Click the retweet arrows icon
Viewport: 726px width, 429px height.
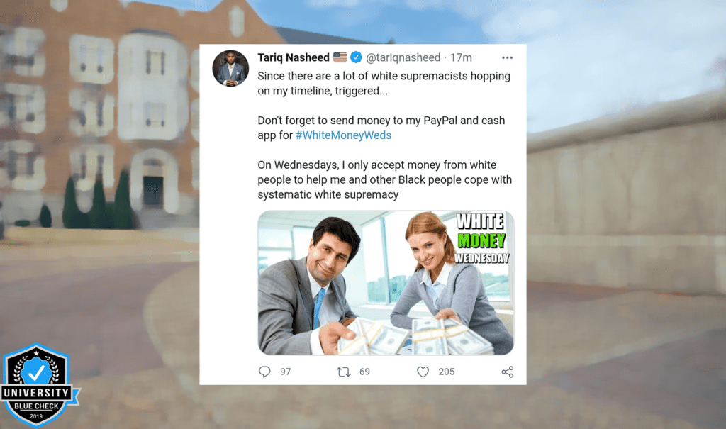pos(343,372)
